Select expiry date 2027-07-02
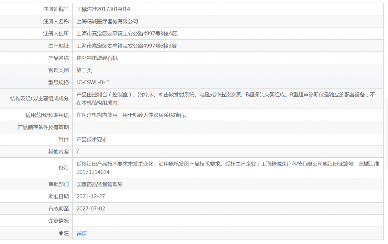The image size is (388, 244). [x=91, y=209]
